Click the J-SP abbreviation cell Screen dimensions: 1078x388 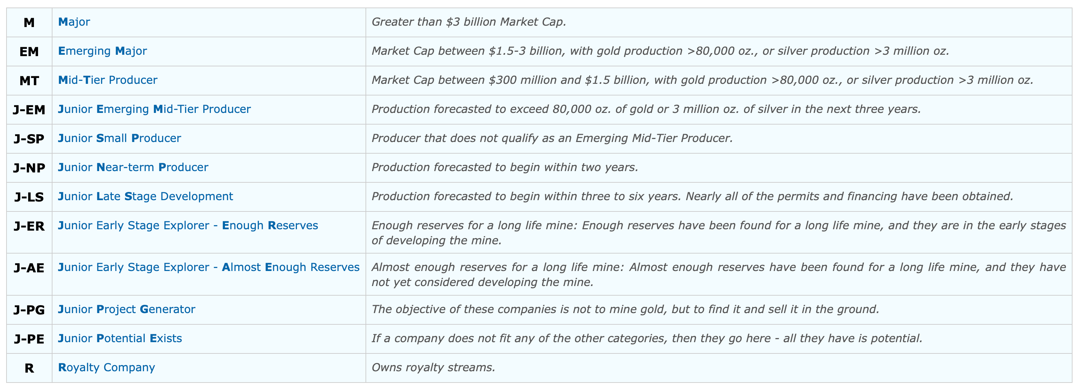tap(29, 139)
